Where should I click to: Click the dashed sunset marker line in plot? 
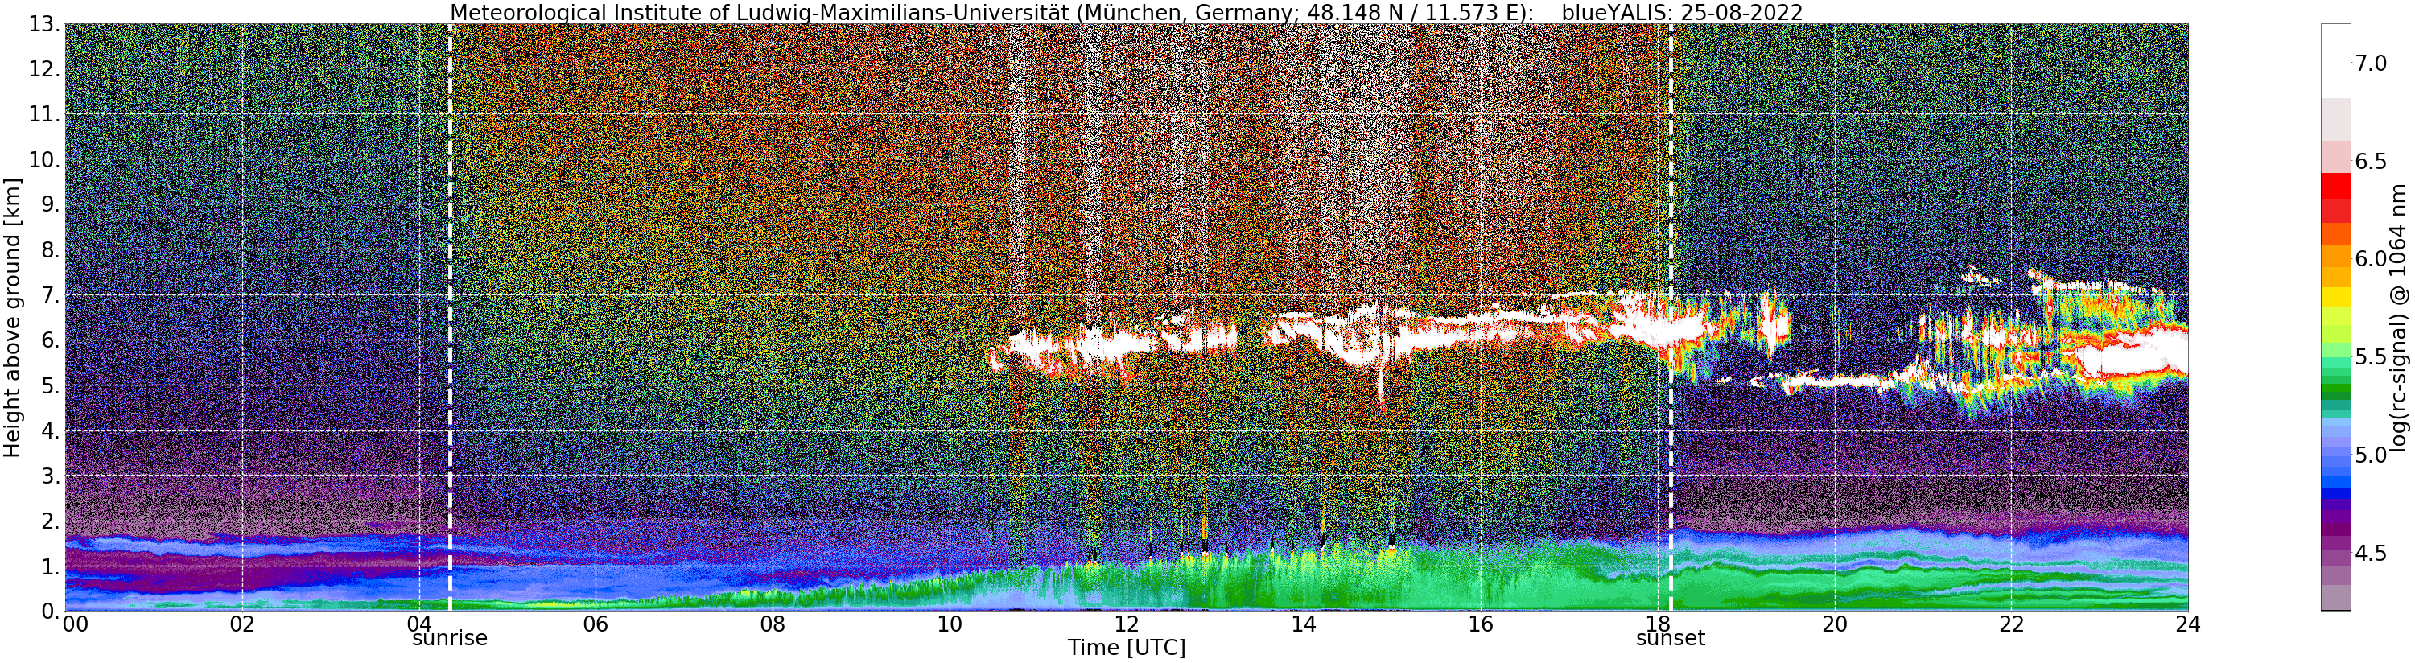(x=1671, y=317)
